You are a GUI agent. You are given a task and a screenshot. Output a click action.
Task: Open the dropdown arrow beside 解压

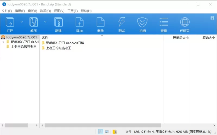click(x=45, y=22)
